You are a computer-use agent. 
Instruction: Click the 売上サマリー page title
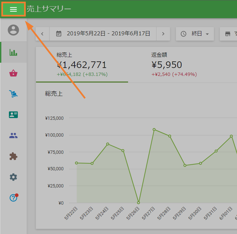[x=49, y=9]
